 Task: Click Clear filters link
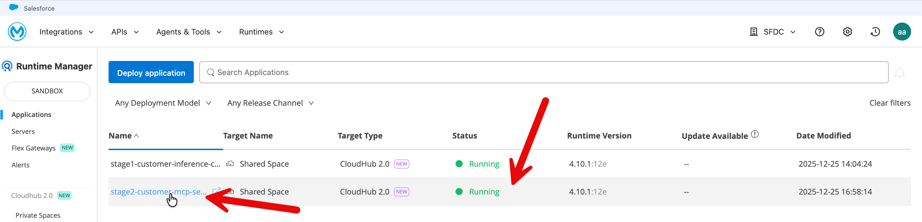(x=890, y=103)
